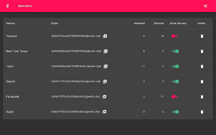Click the Received column header
216x135 pixels.
click(139, 23)
